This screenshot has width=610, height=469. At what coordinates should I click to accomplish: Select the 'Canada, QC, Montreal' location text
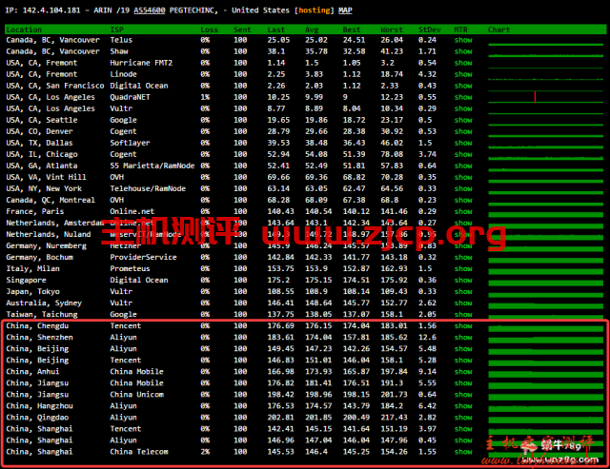tap(51, 201)
